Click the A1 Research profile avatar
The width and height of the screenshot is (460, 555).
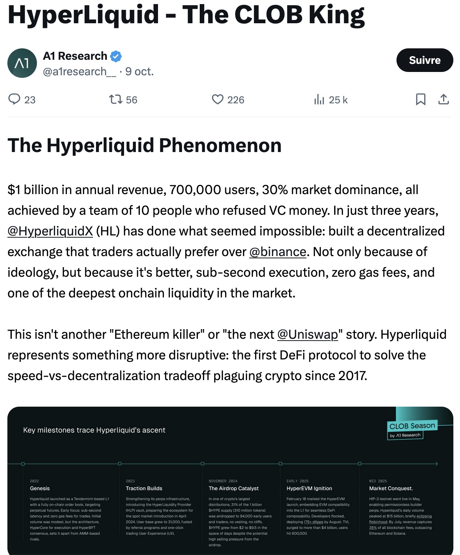22,63
